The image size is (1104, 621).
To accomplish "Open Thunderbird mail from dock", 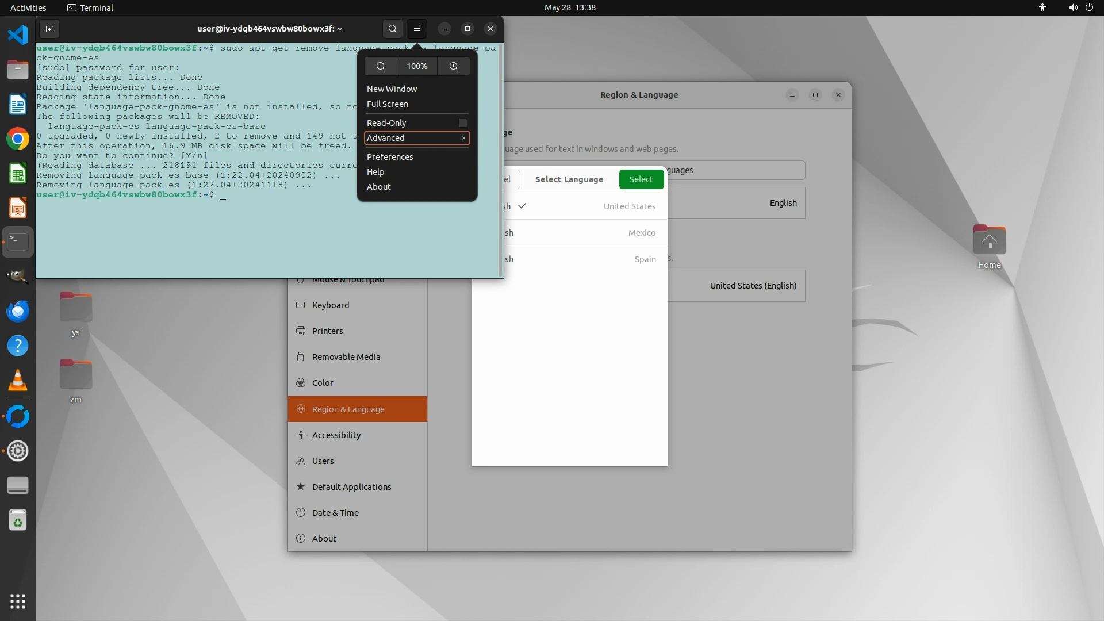I will coord(18,311).
